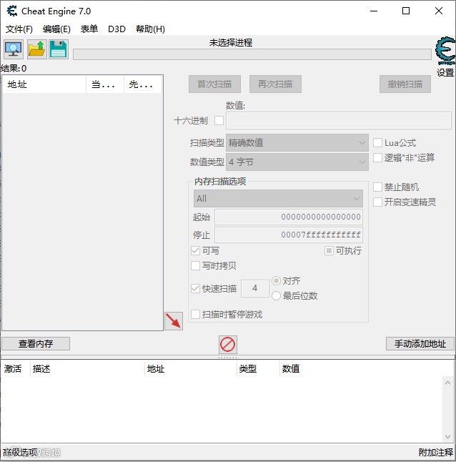Click the address table scrollbar up arrow
This screenshot has width=456, height=462.
point(447,383)
